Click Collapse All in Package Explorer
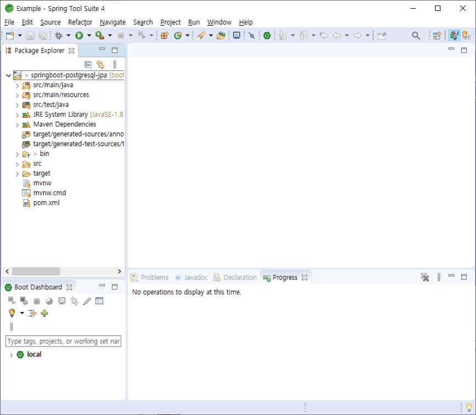Image resolution: width=476 pixels, height=415 pixels. [x=88, y=64]
